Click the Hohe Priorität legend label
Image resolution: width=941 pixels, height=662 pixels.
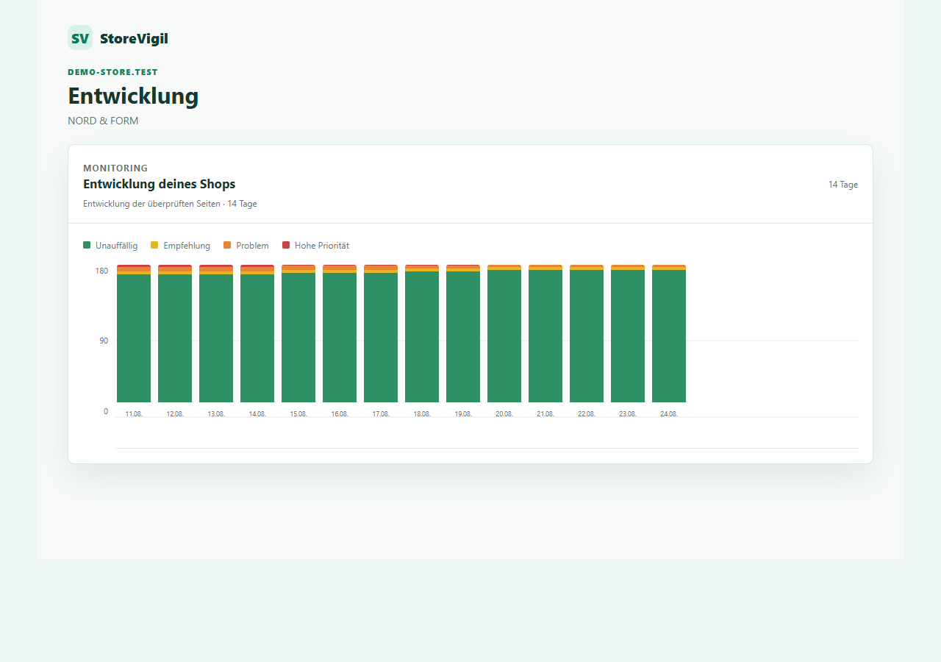(322, 246)
